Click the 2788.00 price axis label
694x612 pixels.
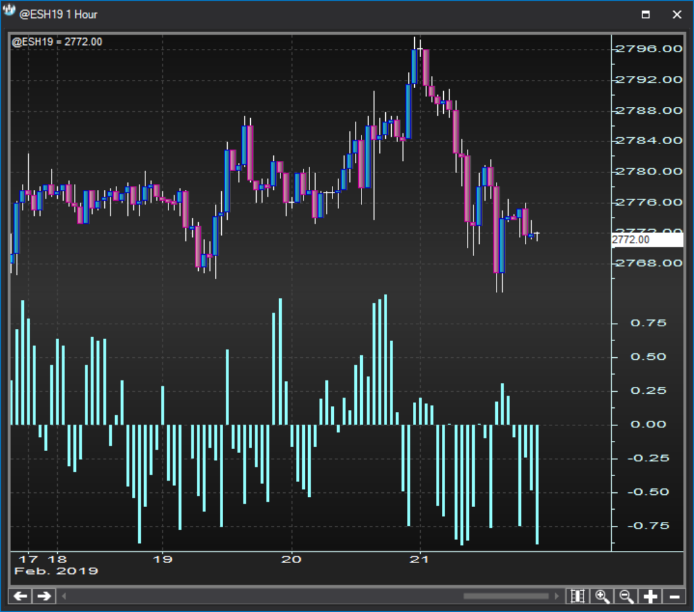click(649, 110)
